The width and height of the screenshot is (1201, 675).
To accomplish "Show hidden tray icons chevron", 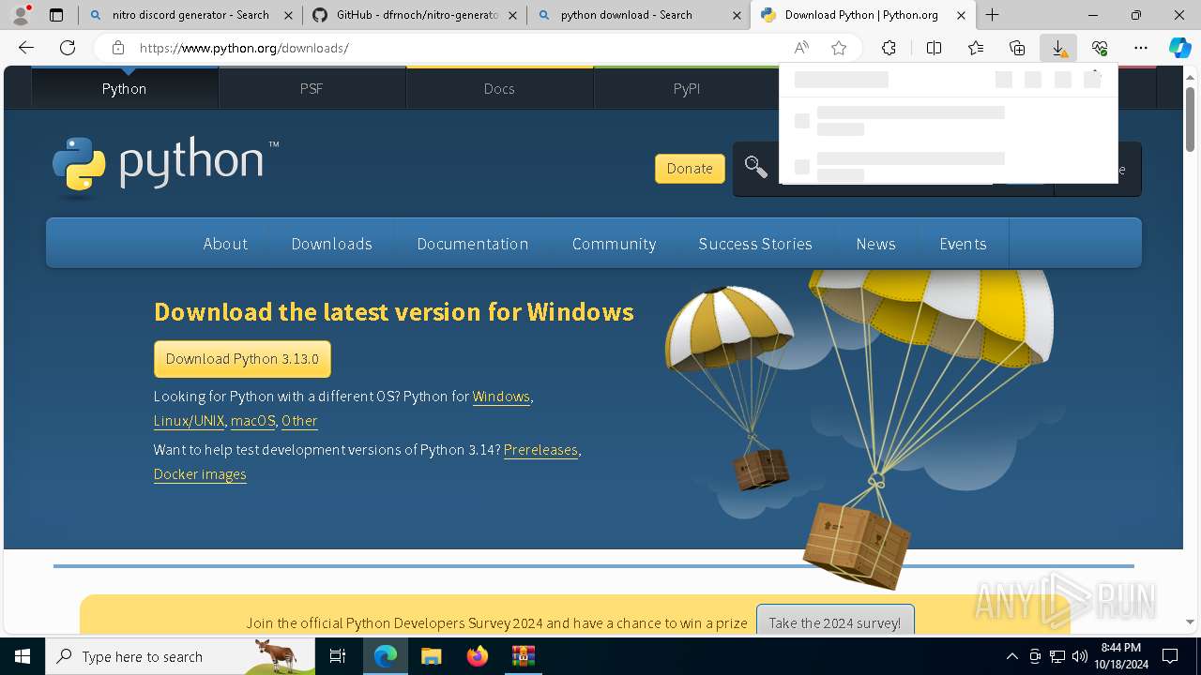I will pyautogui.click(x=1011, y=656).
